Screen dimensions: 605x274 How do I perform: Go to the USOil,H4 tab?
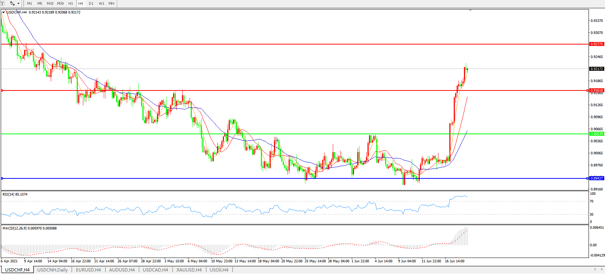(219, 270)
